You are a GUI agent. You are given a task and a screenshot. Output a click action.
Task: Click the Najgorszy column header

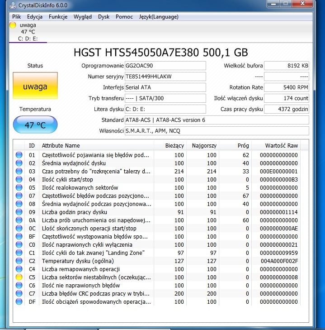point(203,145)
